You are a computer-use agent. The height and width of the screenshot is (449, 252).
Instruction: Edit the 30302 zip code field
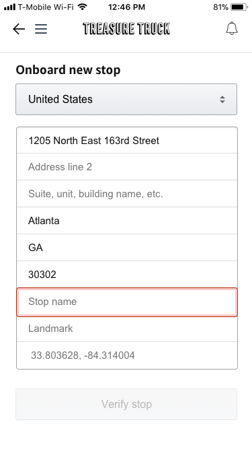coord(127,275)
